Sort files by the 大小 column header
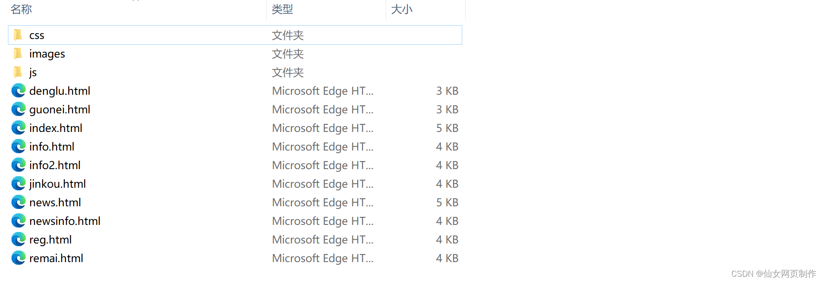The width and height of the screenshot is (823, 282). 401,9
